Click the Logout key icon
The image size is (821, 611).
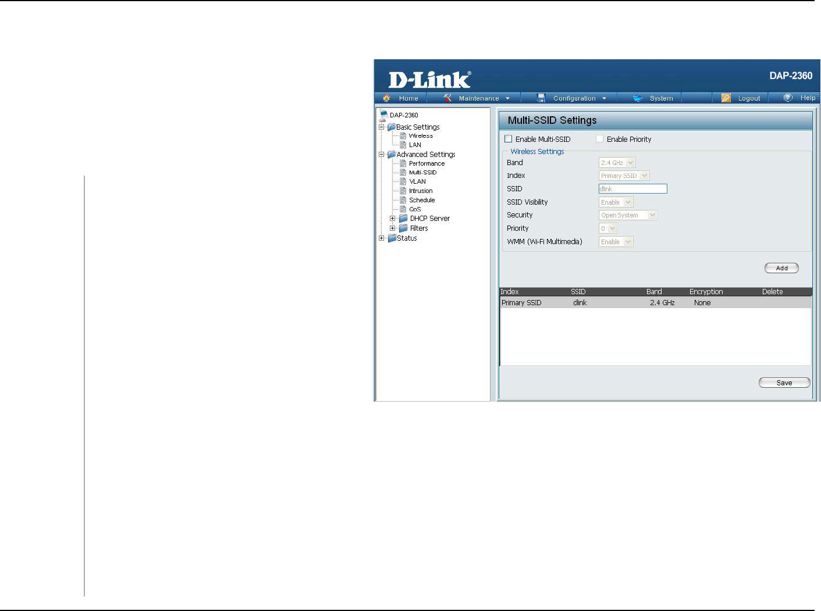[726, 98]
